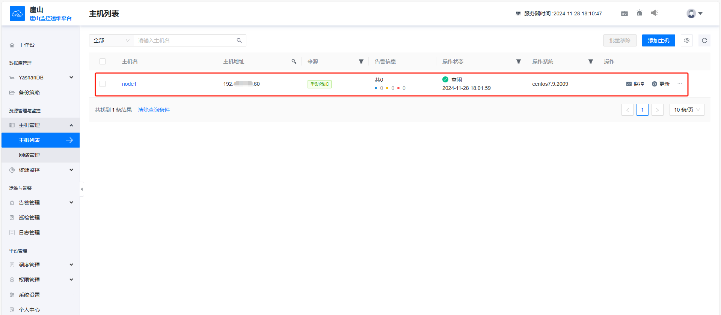Open monitoring for node1
721x315 pixels.
tap(635, 84)
